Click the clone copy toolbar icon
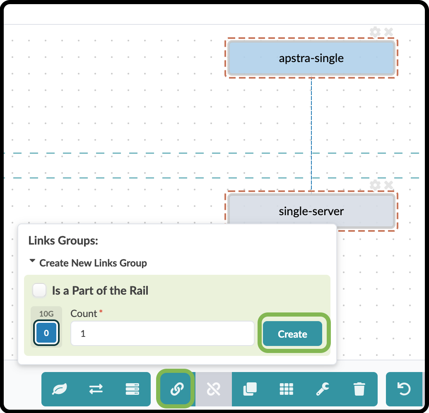Screen dimensions: 429x413 pyautogui.click(x=250, y=389)
